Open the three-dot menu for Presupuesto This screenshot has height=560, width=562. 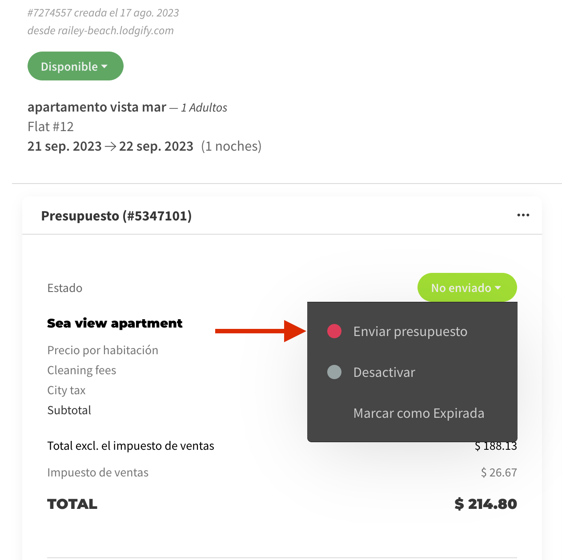(523, 216)
